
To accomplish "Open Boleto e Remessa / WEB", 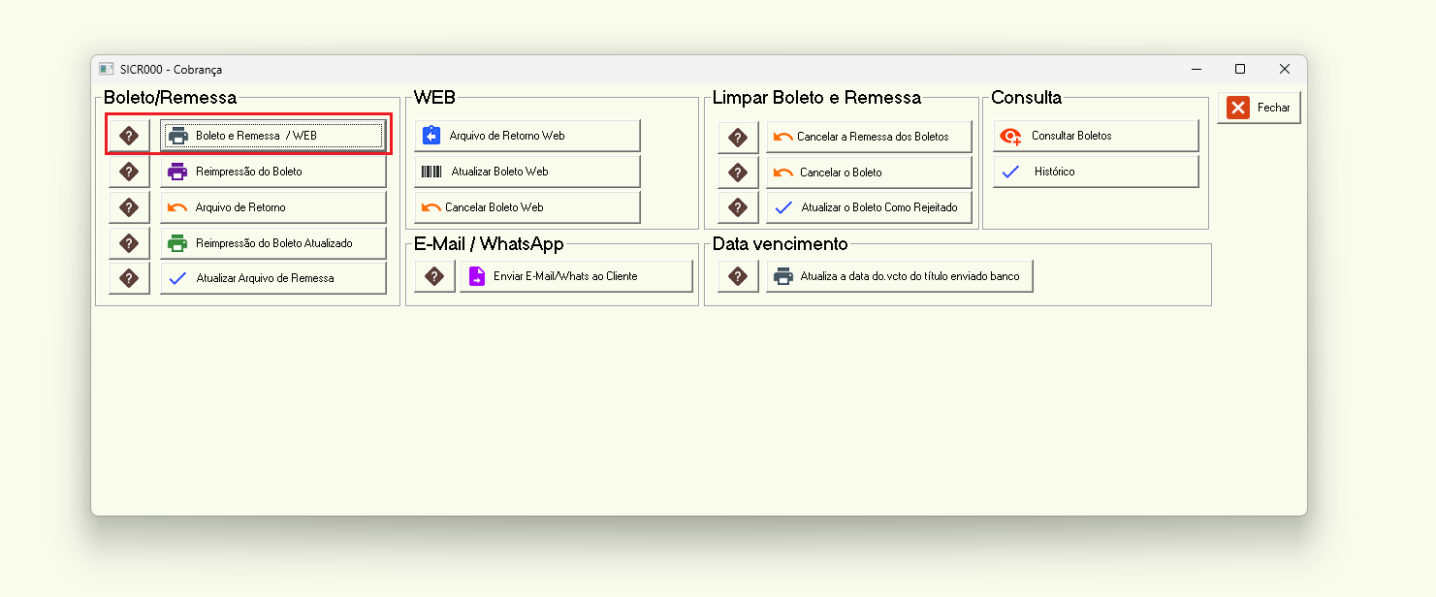I will tap(272, 136).
